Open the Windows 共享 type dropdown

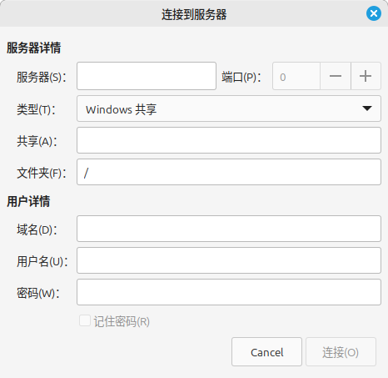pyautogui.click(x=229, y=108)
